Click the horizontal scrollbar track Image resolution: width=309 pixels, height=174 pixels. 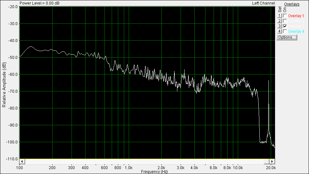pos(144,161)
